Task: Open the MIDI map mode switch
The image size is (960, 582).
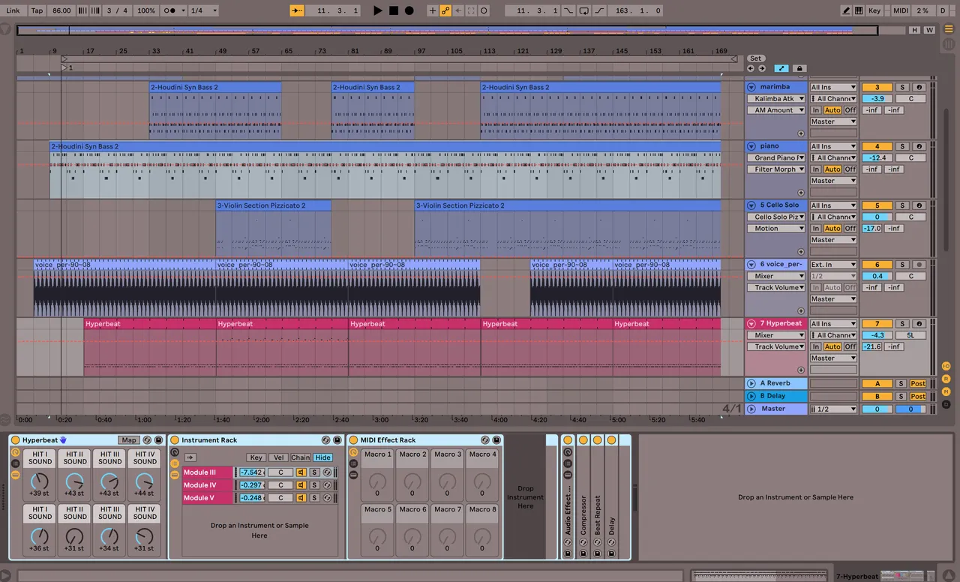Action: point(901,10)
